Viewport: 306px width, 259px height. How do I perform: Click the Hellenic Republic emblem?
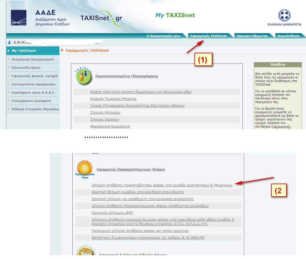tap(284, 15)
